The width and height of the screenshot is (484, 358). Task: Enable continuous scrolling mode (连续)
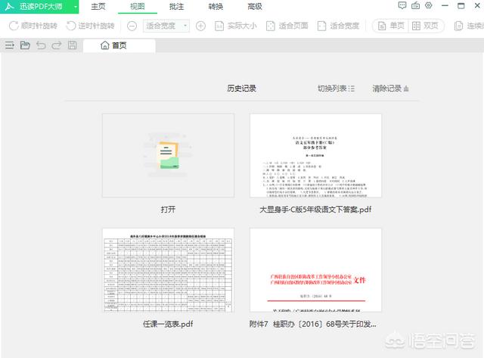pos(469,26)
